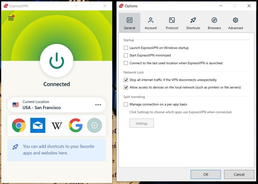Select the USA - San Francisco location bar
The height and width of the screenshot is (184, 258).
(57, 105)
